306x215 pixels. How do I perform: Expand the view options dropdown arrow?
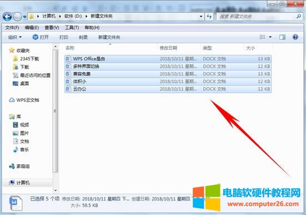tap(270, 37)
